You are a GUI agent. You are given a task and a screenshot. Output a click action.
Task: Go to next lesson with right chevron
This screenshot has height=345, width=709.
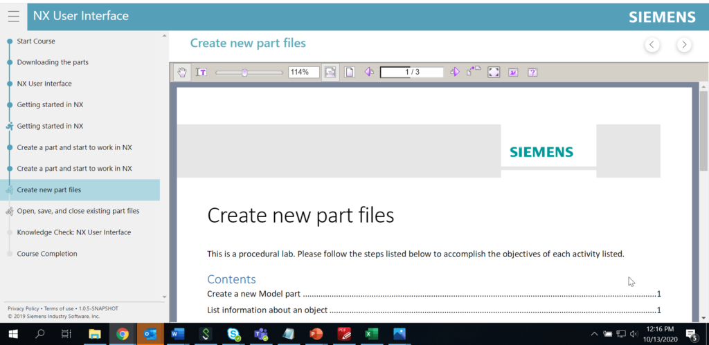tap(684, 45)
